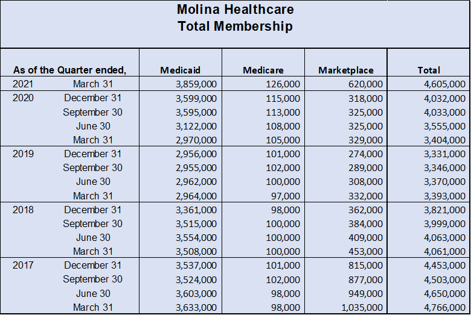This screenshot has width=471, height=315.
Task: Select 2020 September 30 total 4,033,000
Action: [445, 113]
